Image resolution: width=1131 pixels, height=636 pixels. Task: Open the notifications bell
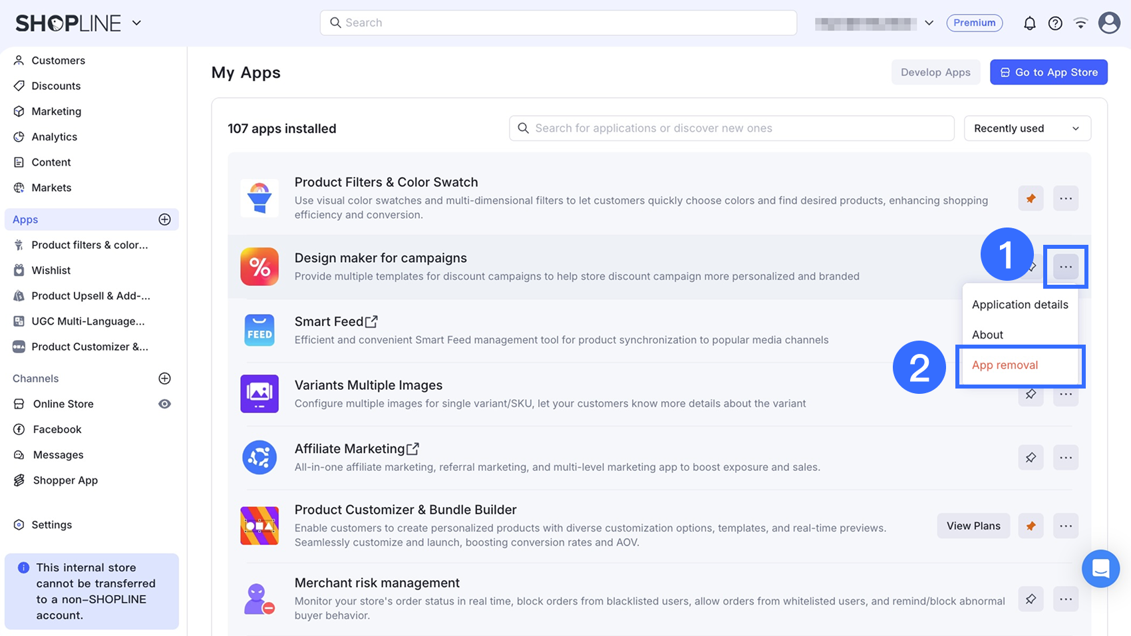pos(1029,23)
